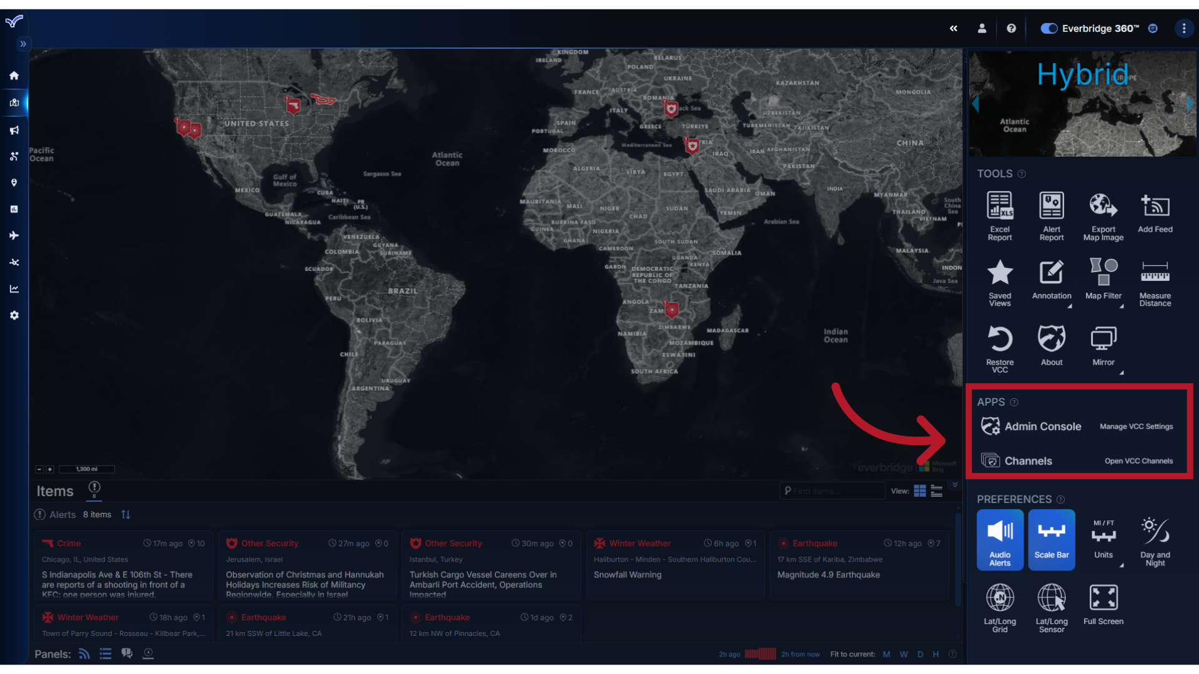The width and height of the screenshot is (1199, 674).
Task: Click the Alerts section header
Action: pyautogui.click(x=62, y=514)
